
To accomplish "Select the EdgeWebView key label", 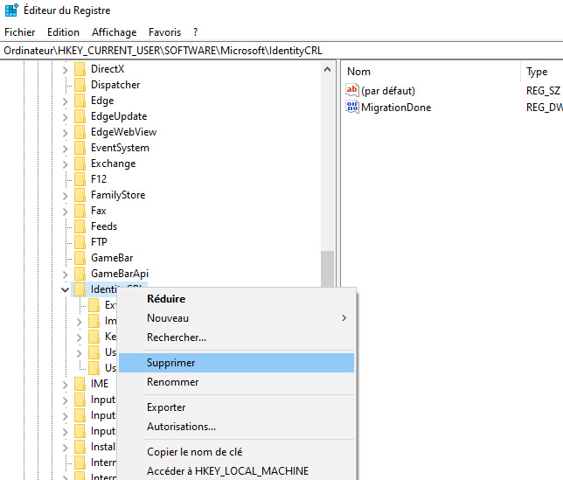I will click(x=123, y=132).
